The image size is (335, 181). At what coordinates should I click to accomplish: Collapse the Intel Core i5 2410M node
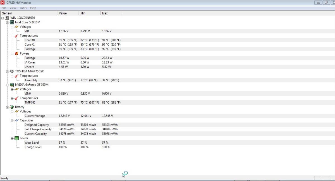[x=8, y=22]
